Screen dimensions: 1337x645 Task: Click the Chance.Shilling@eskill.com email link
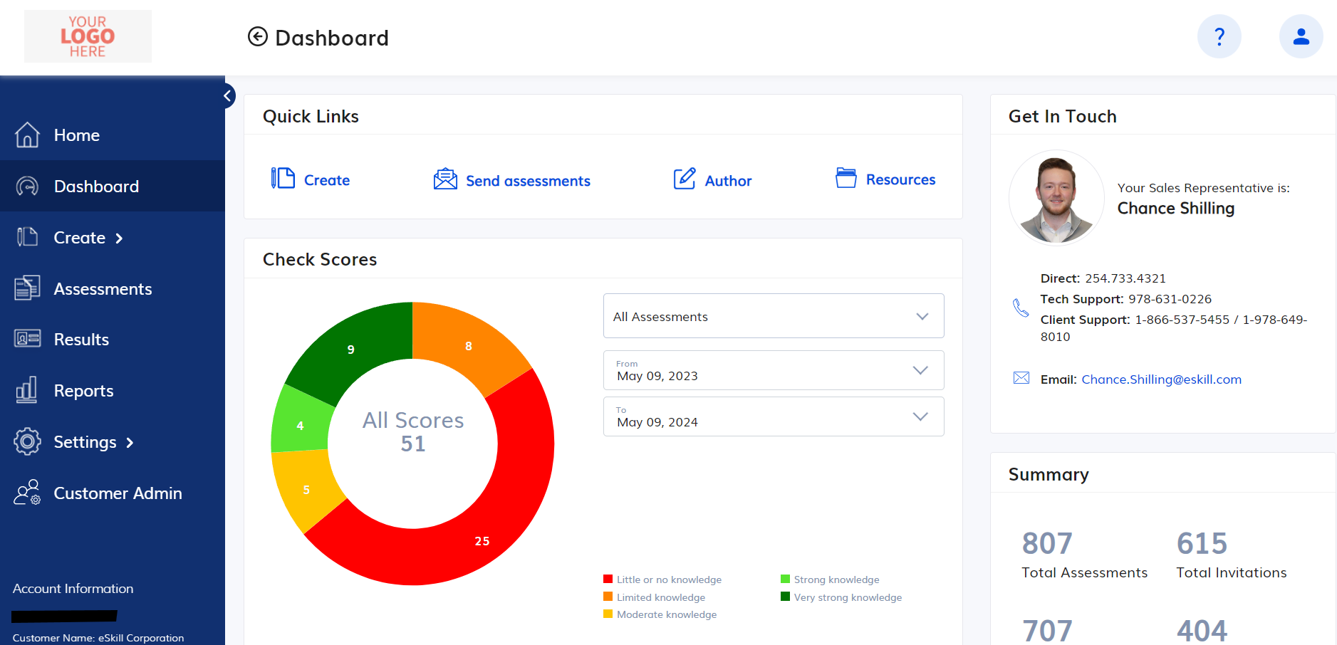(1161, 379)
